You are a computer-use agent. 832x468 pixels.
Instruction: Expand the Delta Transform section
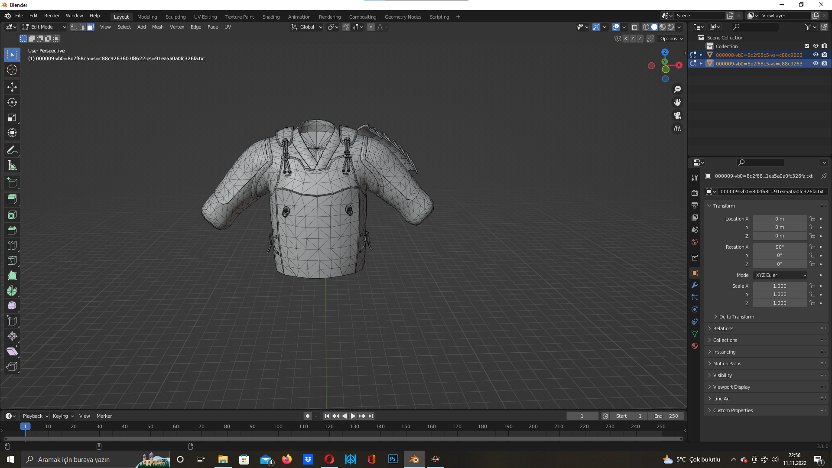(736, 317)
